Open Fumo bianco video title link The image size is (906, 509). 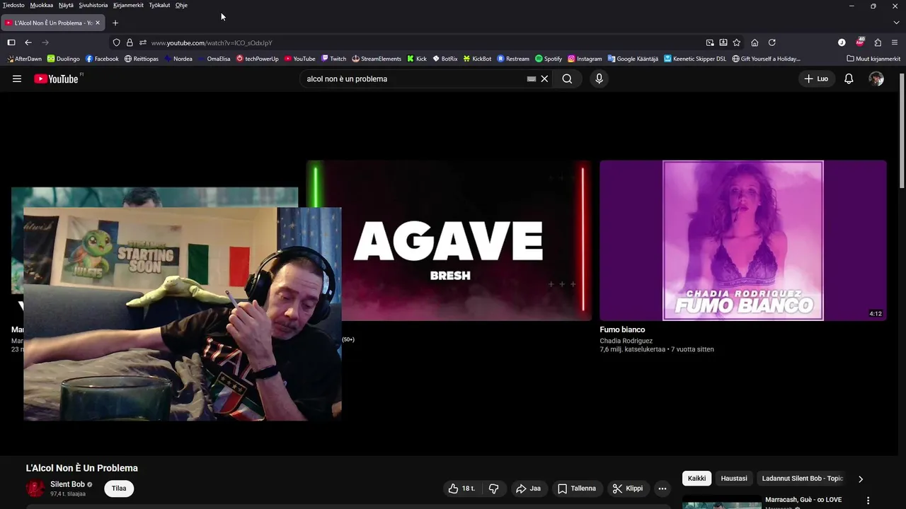point(622,329)
